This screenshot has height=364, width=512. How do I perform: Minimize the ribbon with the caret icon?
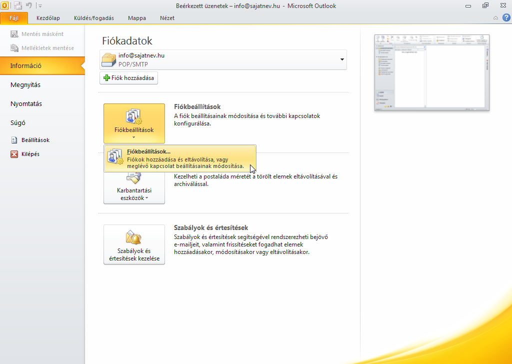[495, 18]
